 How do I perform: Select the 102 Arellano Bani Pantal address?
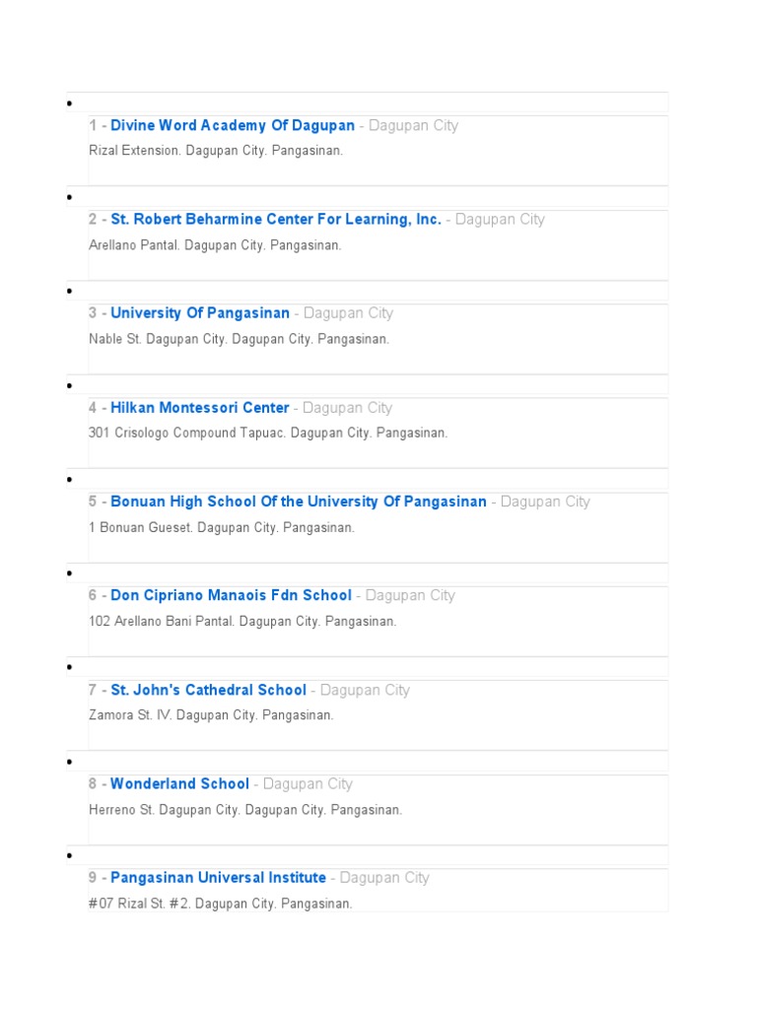pos(242,622)
